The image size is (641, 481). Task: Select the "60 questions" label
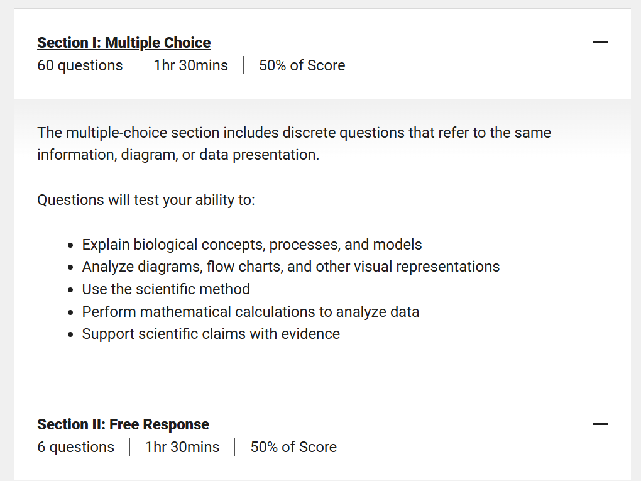coord(80,65)
